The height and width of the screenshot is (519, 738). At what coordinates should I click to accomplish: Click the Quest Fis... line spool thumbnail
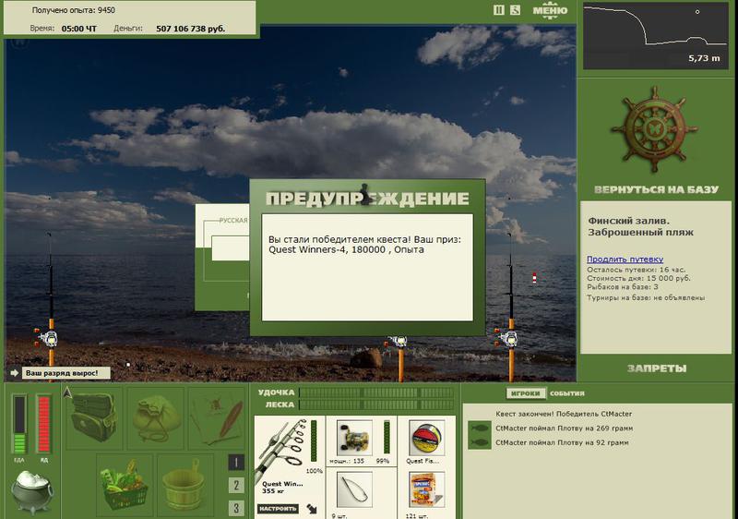pos(426,438)
